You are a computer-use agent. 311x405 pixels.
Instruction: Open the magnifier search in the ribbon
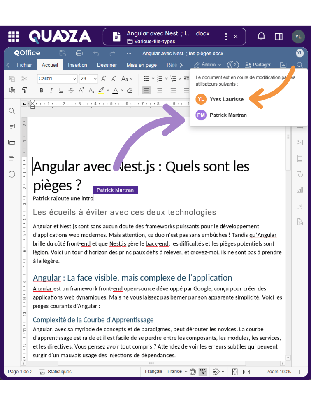[x=299, y=65]
